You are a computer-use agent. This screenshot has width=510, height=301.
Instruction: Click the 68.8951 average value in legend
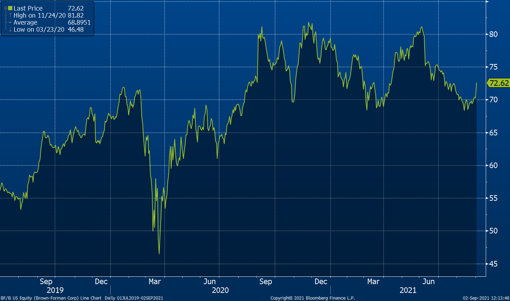tap(79, 23)
